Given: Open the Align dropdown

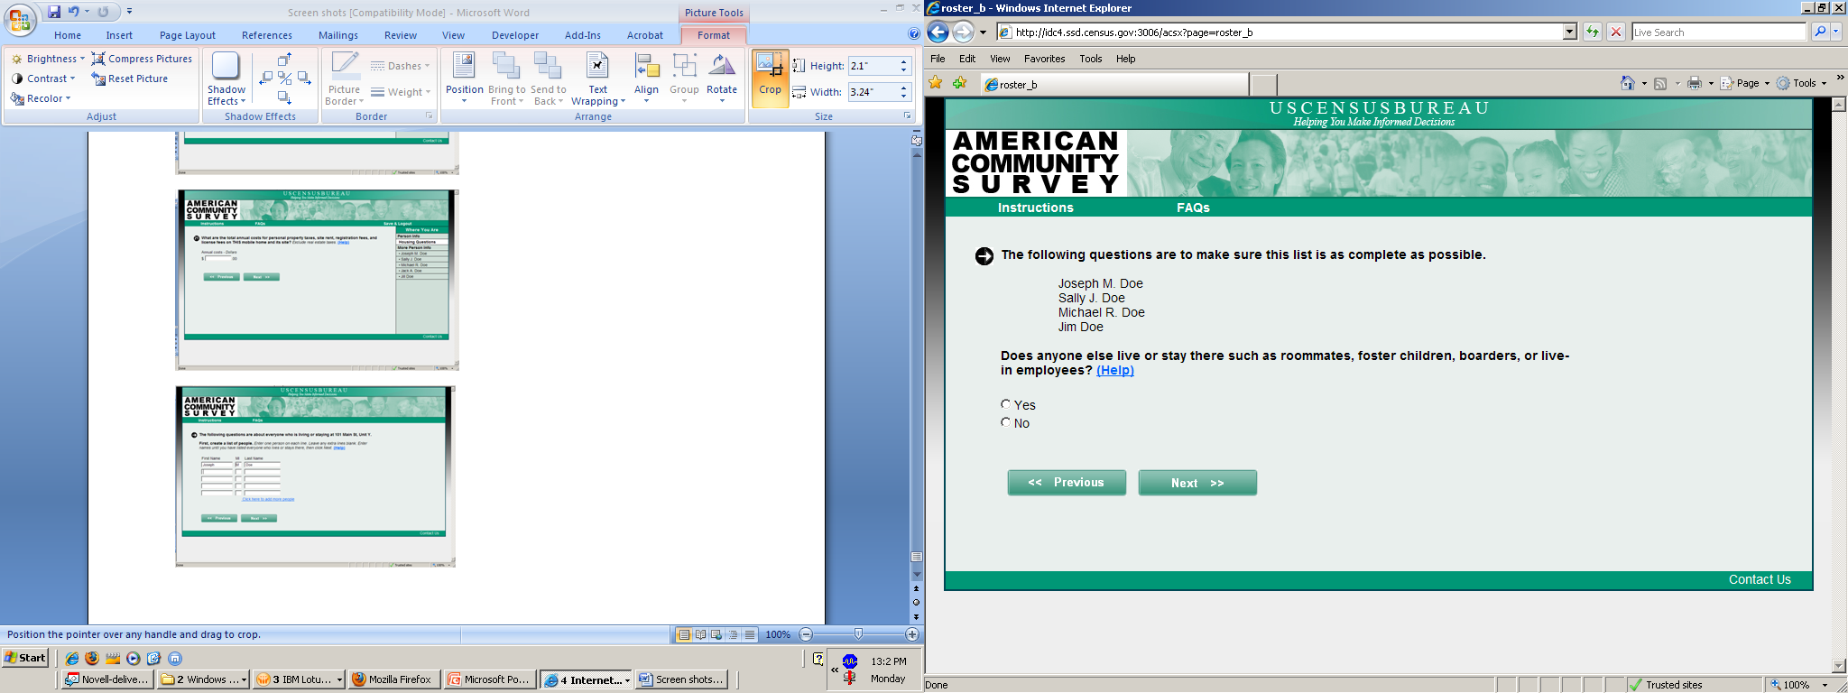Looking at the screenshot, I should pos(646,78).
